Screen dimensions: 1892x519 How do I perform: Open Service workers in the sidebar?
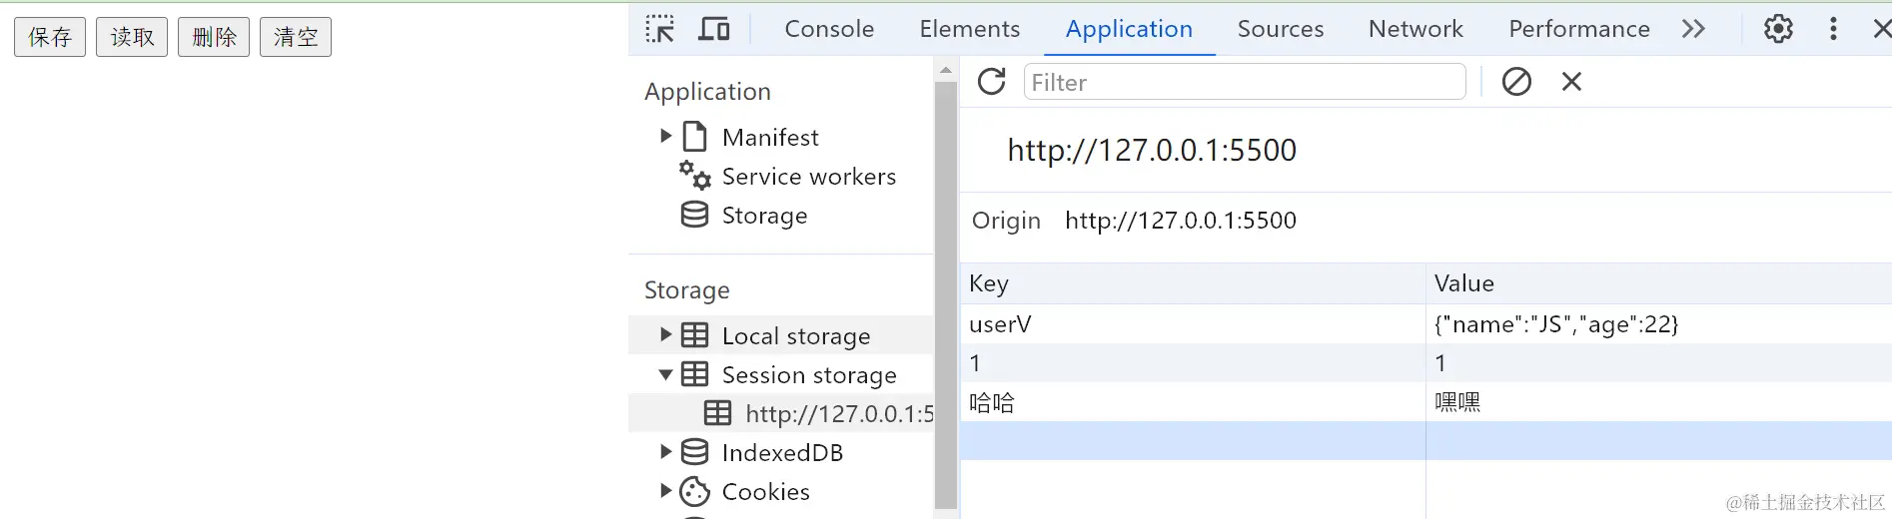tap(808, 177)
